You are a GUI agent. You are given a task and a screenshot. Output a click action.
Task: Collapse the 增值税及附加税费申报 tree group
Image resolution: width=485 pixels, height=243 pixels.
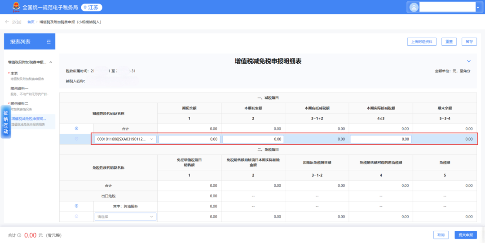pos(51,62)
